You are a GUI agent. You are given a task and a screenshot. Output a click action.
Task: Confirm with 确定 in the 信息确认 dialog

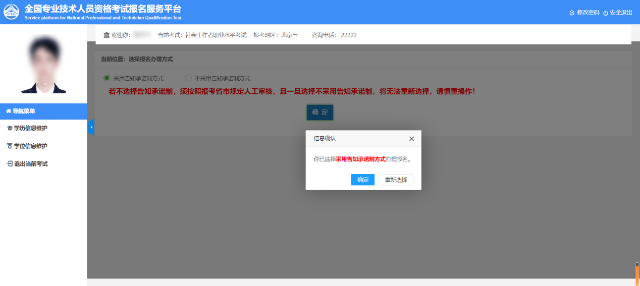(362, 180)
